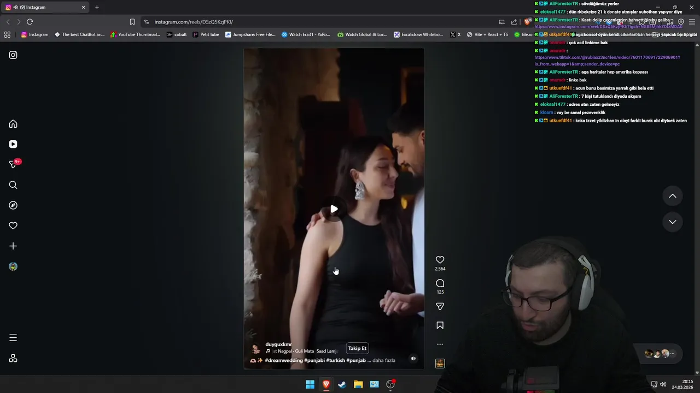The width and height of the screenshot is (700, 393).
Task: Open Excalidraw Whiteboard bookmark
Action: point(418,34)
